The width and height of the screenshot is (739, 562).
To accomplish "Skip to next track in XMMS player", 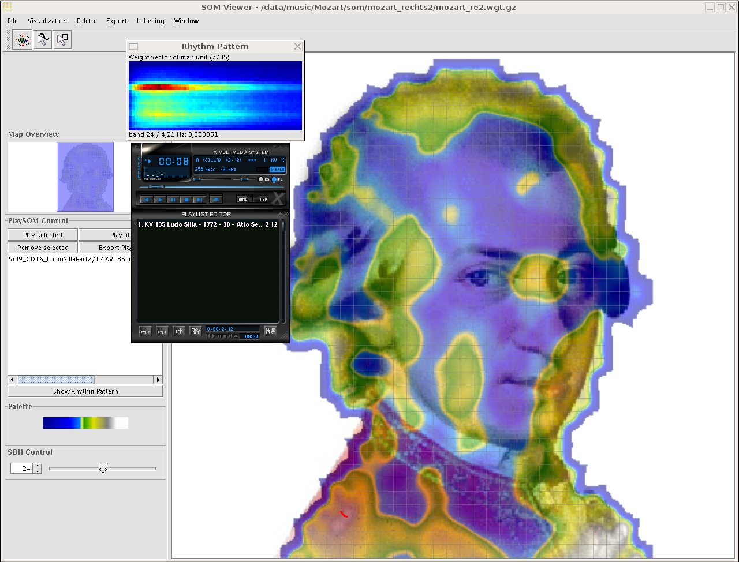I will click(200, 200).
